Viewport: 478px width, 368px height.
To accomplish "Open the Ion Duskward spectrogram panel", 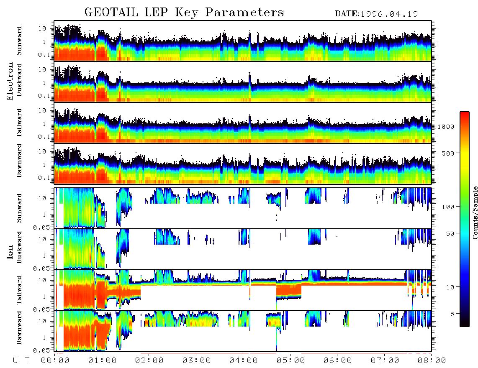I will [x=243, y=249].
